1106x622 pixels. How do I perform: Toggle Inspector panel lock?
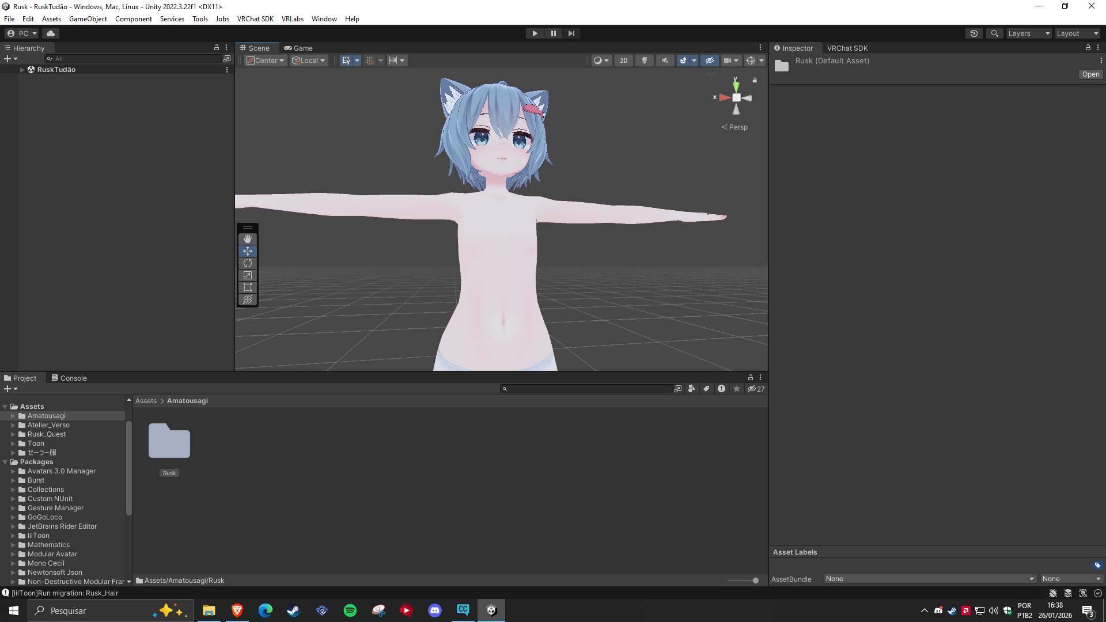pyautogui.click(x=1088, y=48)
